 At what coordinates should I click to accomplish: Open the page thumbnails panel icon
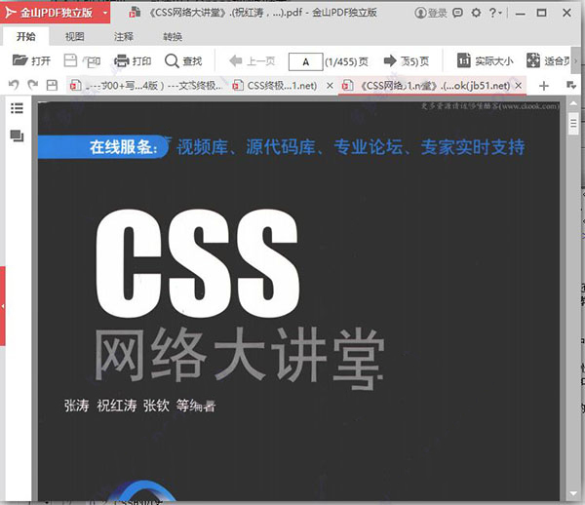pos(17,136)
